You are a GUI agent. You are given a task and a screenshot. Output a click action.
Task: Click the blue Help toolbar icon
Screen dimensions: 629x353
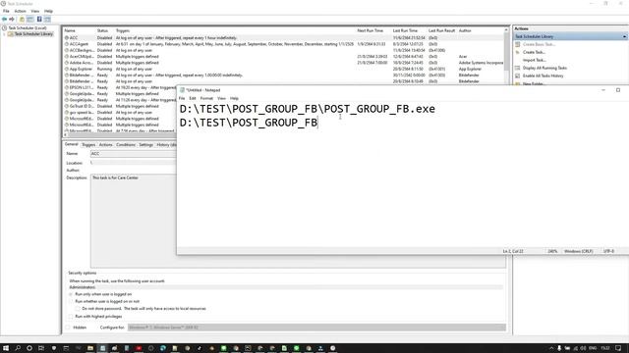tap(39, 20)
